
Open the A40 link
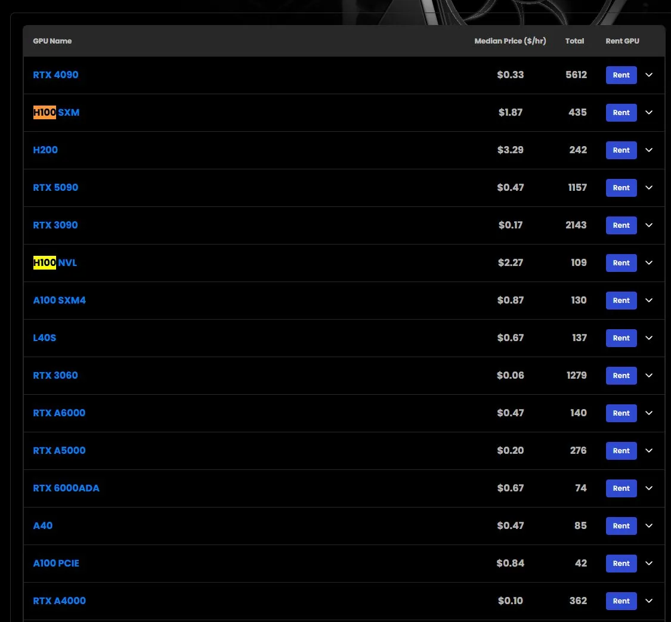tap(43, 526)
